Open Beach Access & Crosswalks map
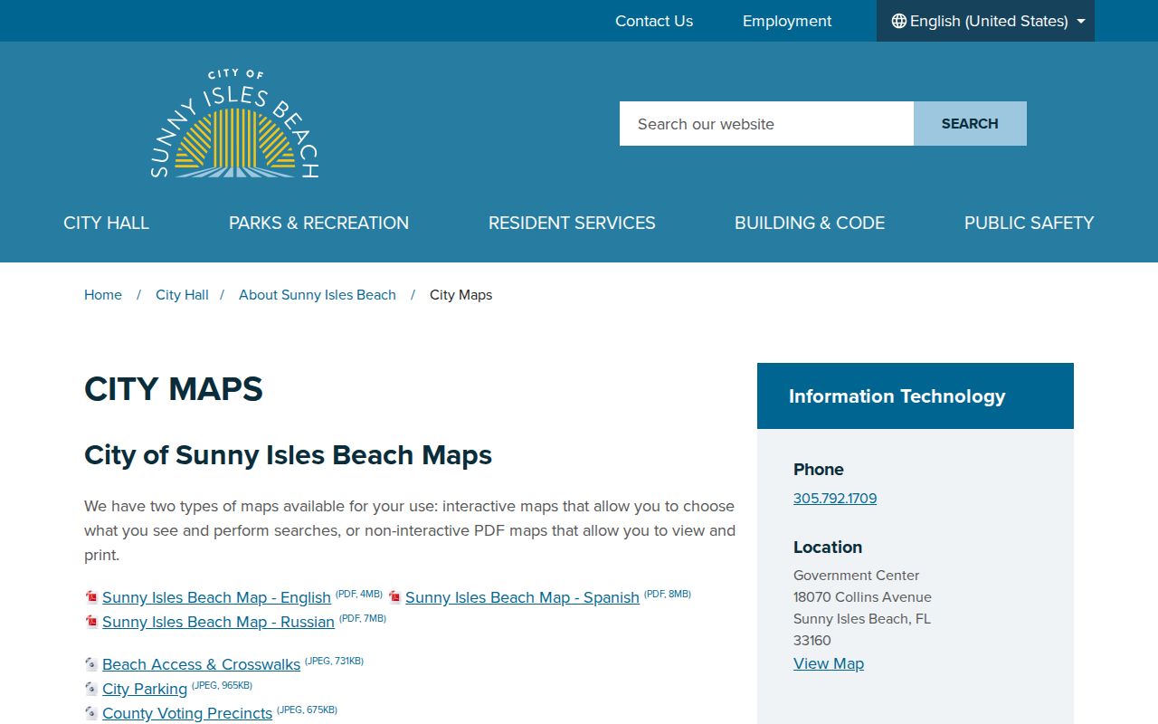This screenshot has width=1158, height=724. [x=201, y=664]
